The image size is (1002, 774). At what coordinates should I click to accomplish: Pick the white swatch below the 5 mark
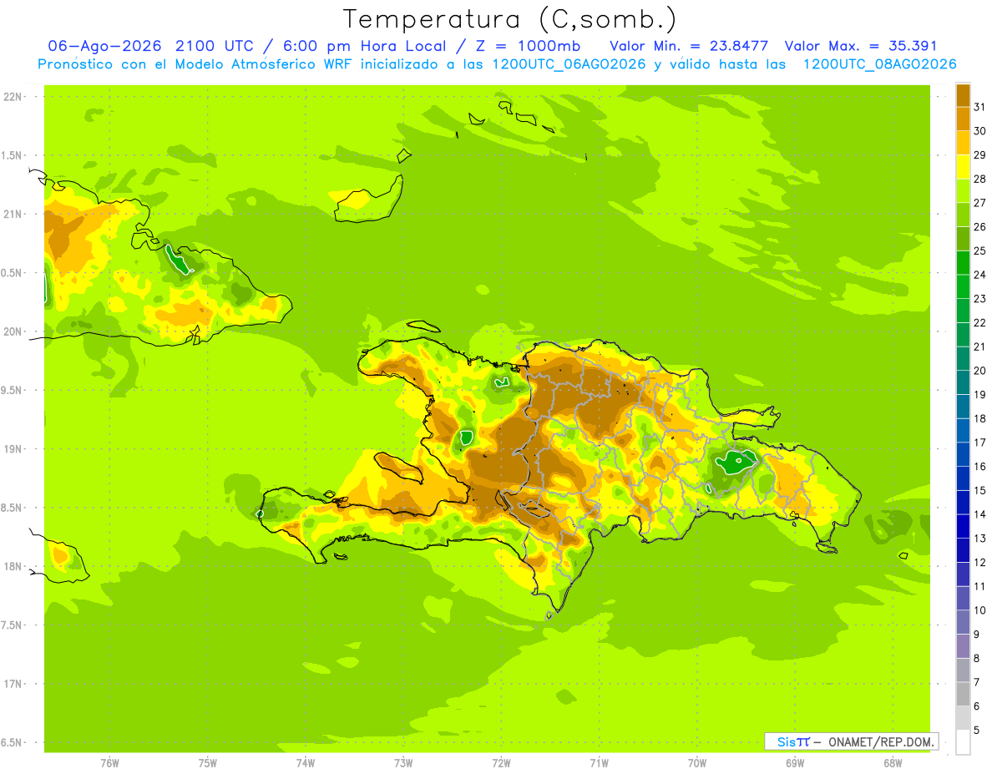pos(963,742)
